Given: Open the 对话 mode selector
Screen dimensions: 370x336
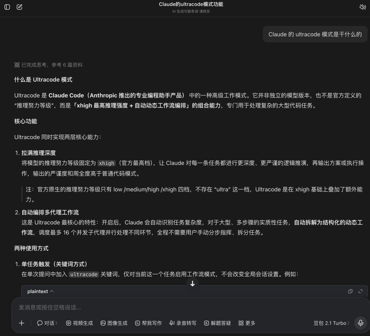Looking at the screenshot, I should pos(47,323).
